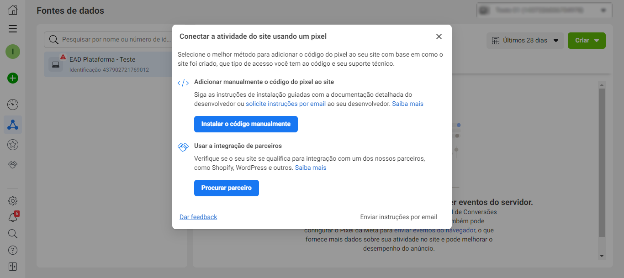The width and height of the screenshot is (624, 278).
Task: Click Instalar o código manualmente button
Action: point(246,124)
